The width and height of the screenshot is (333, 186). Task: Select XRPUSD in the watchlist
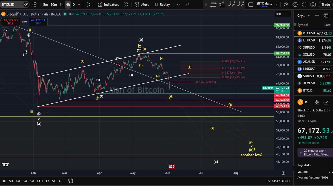coord(313,47)
